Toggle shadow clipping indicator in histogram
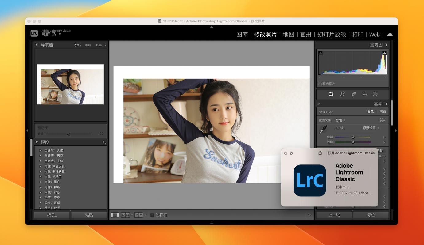The height and width of the screenshot is (245, 424). (321, 53)
